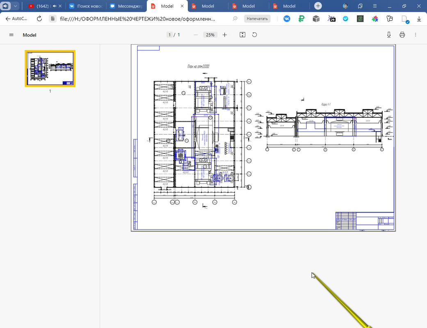Open the PDF sidebar hamburger menu
The height and width of the screenshot is (328, 427).
click(x=11, y=35)
